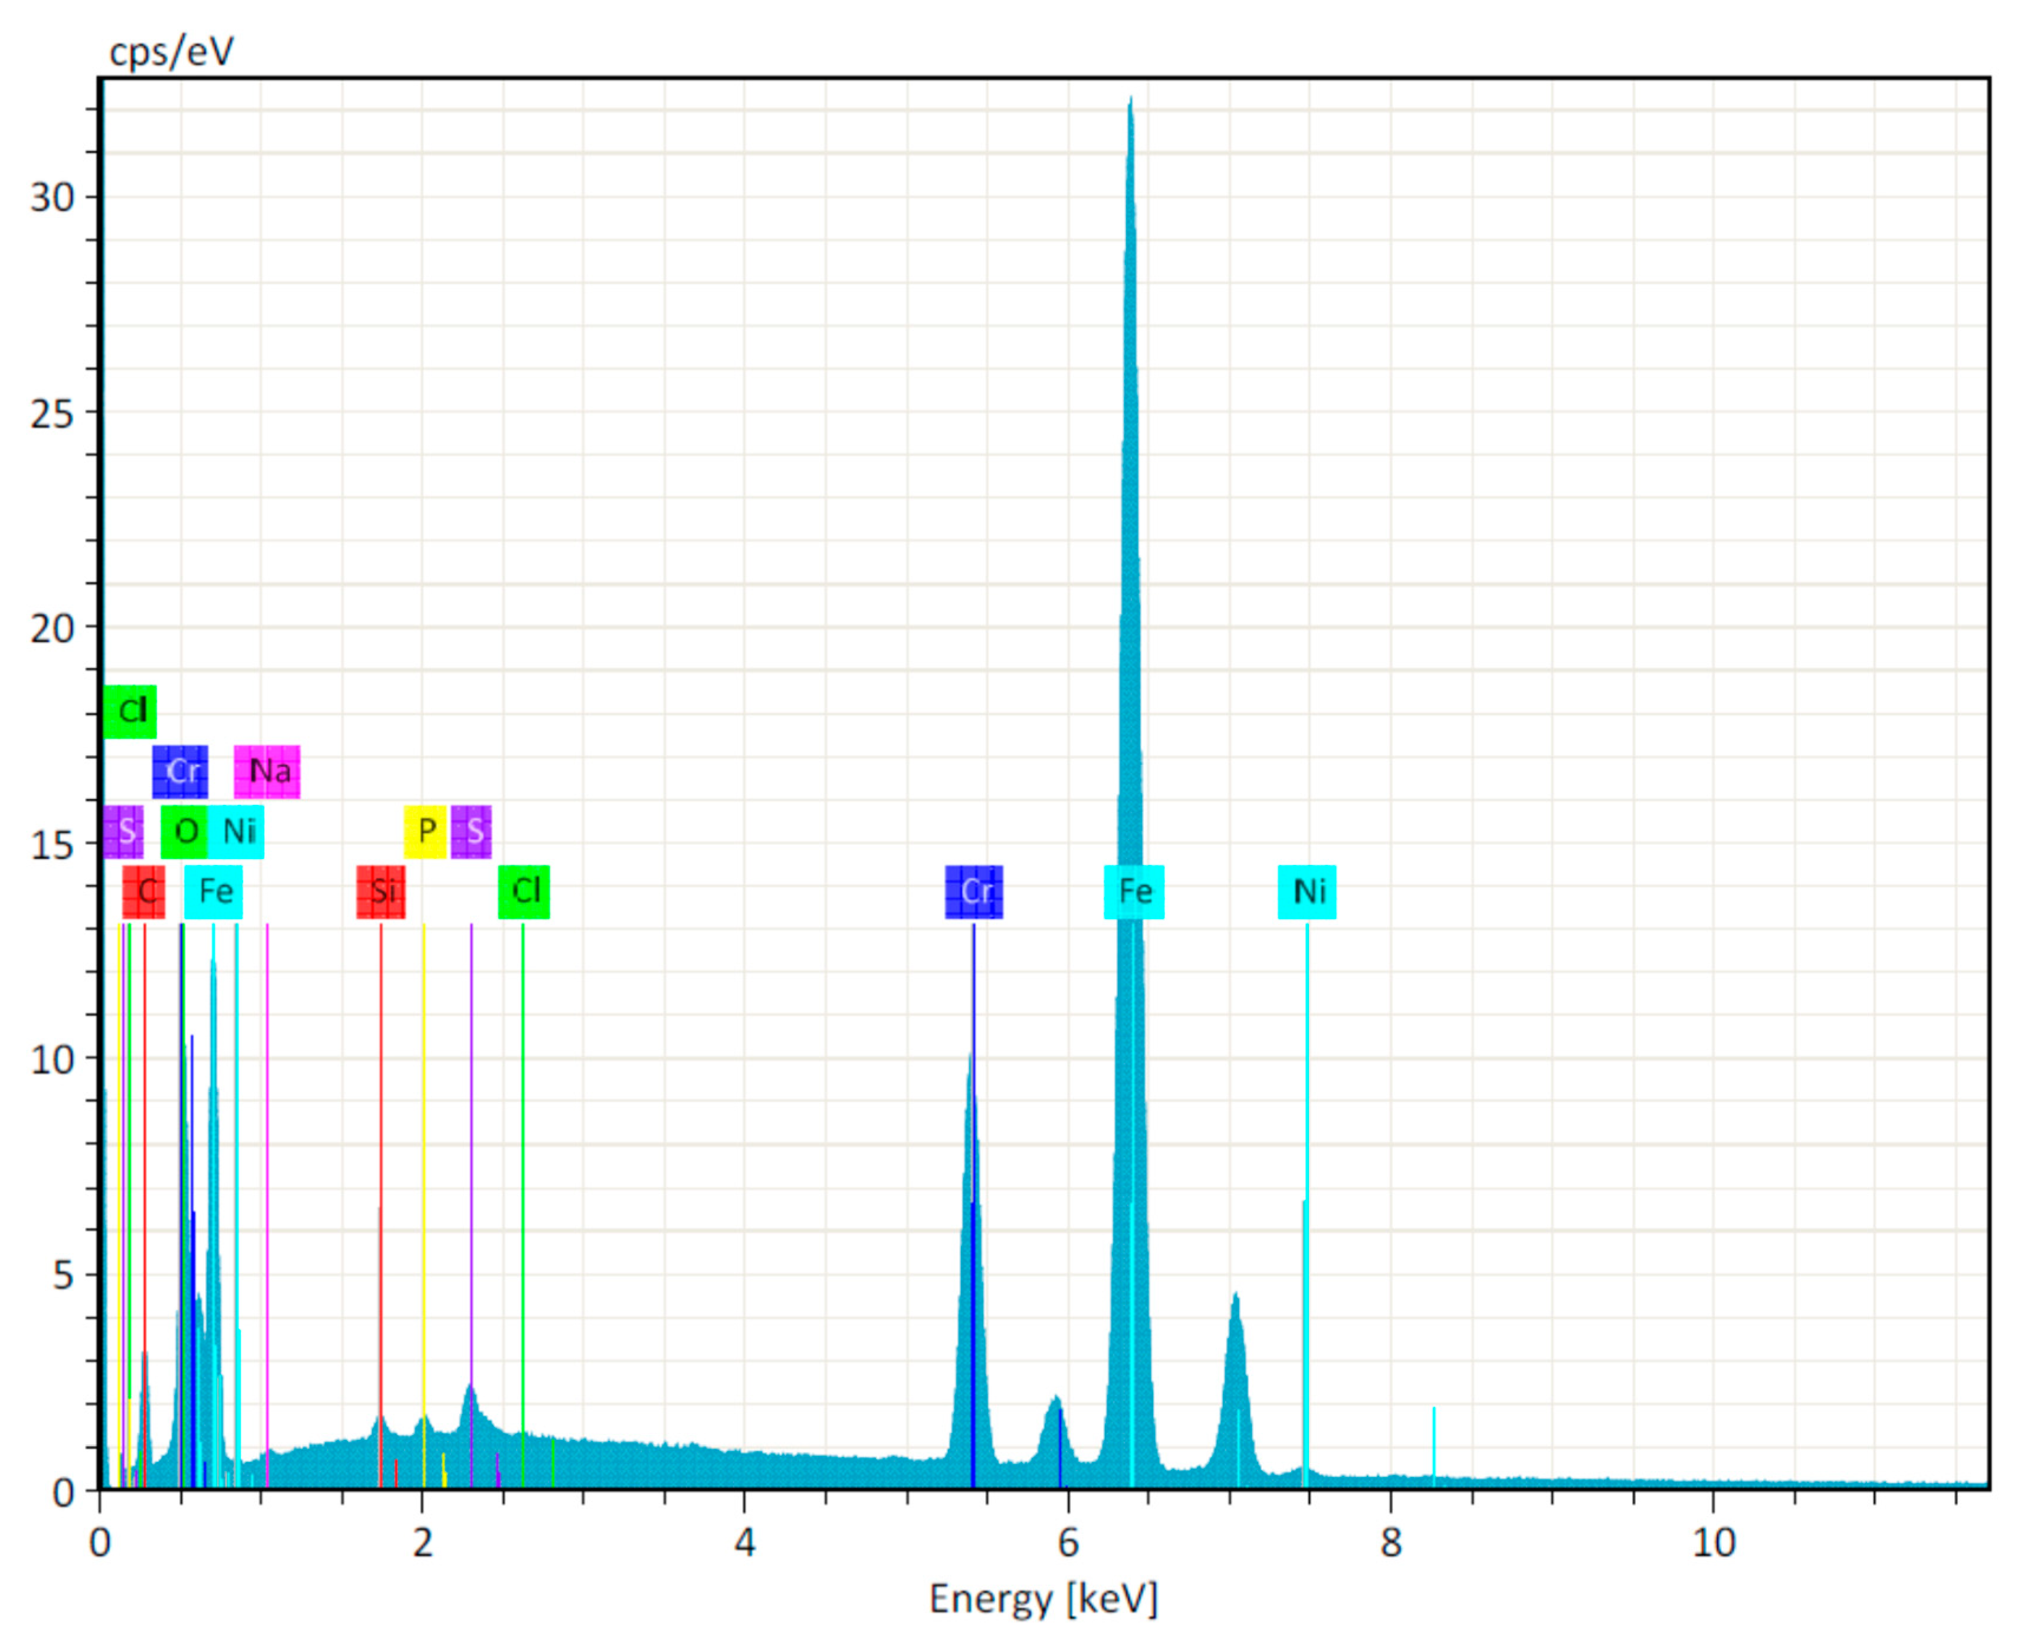Click the Cr label near 5.4 keV
The height and width of the screenshot is (1648, 2018).
(x=973, y=892)
